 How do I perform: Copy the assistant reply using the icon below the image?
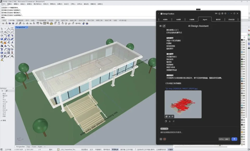click(166, 121)
